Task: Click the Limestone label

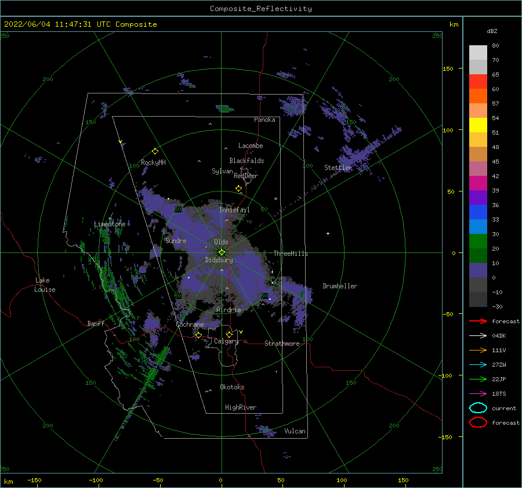Action: pyautogui.click(x=110, y=224)
